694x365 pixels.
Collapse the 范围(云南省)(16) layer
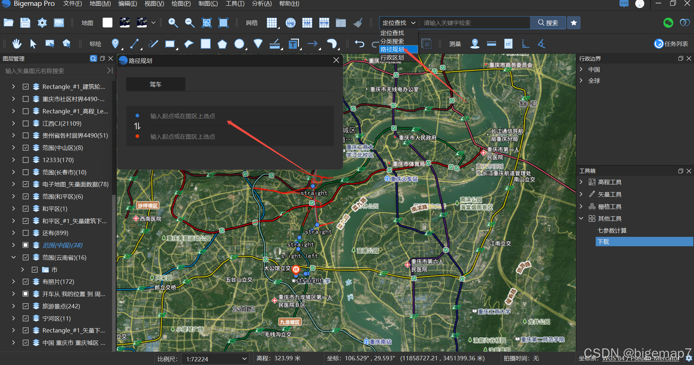pyautogui.click(x=13, y=257)
